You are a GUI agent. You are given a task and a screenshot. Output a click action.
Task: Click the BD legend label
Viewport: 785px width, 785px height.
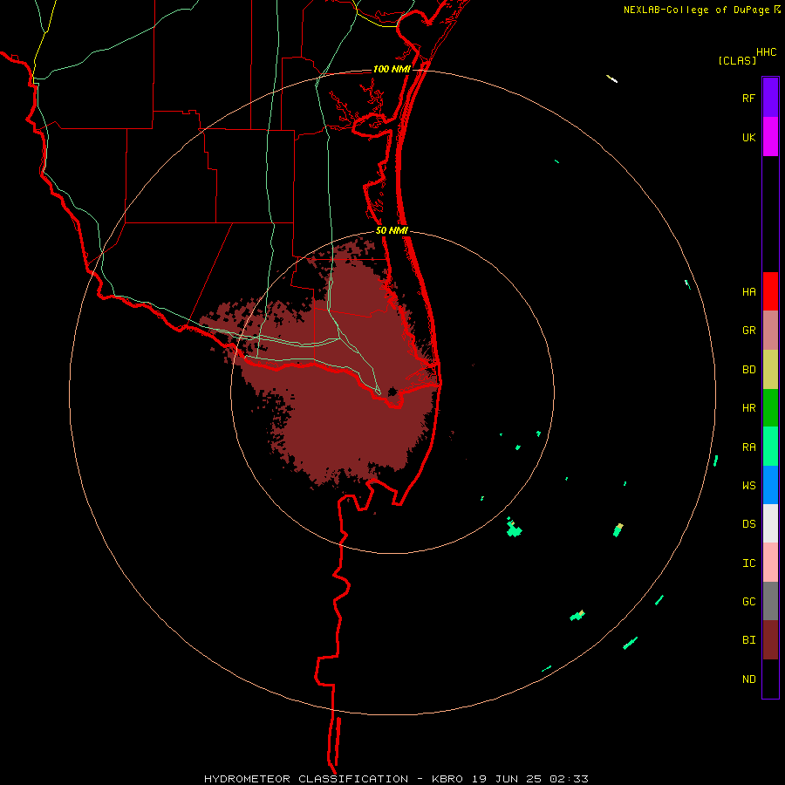click(748, 370)
